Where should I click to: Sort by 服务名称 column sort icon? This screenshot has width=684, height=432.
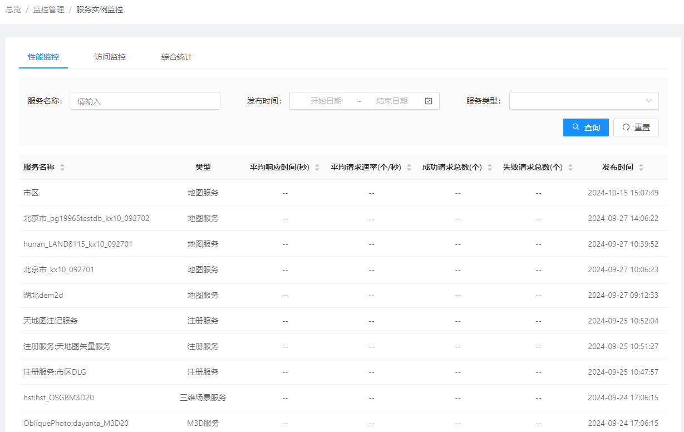(62, 168)
